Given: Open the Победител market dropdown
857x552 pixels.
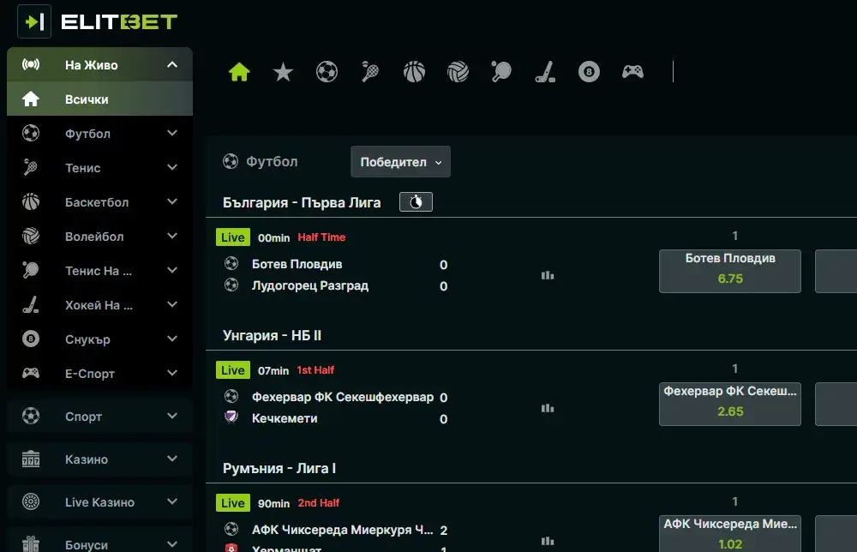Looking at the screenshot, I should (400, 161).
